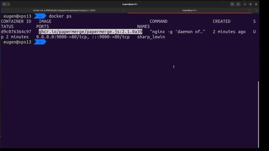The height and width of the screenshot is (151, 269).
Task: Expand the new-tab profile dropdown arrow
Action: [x=8, y=4]
